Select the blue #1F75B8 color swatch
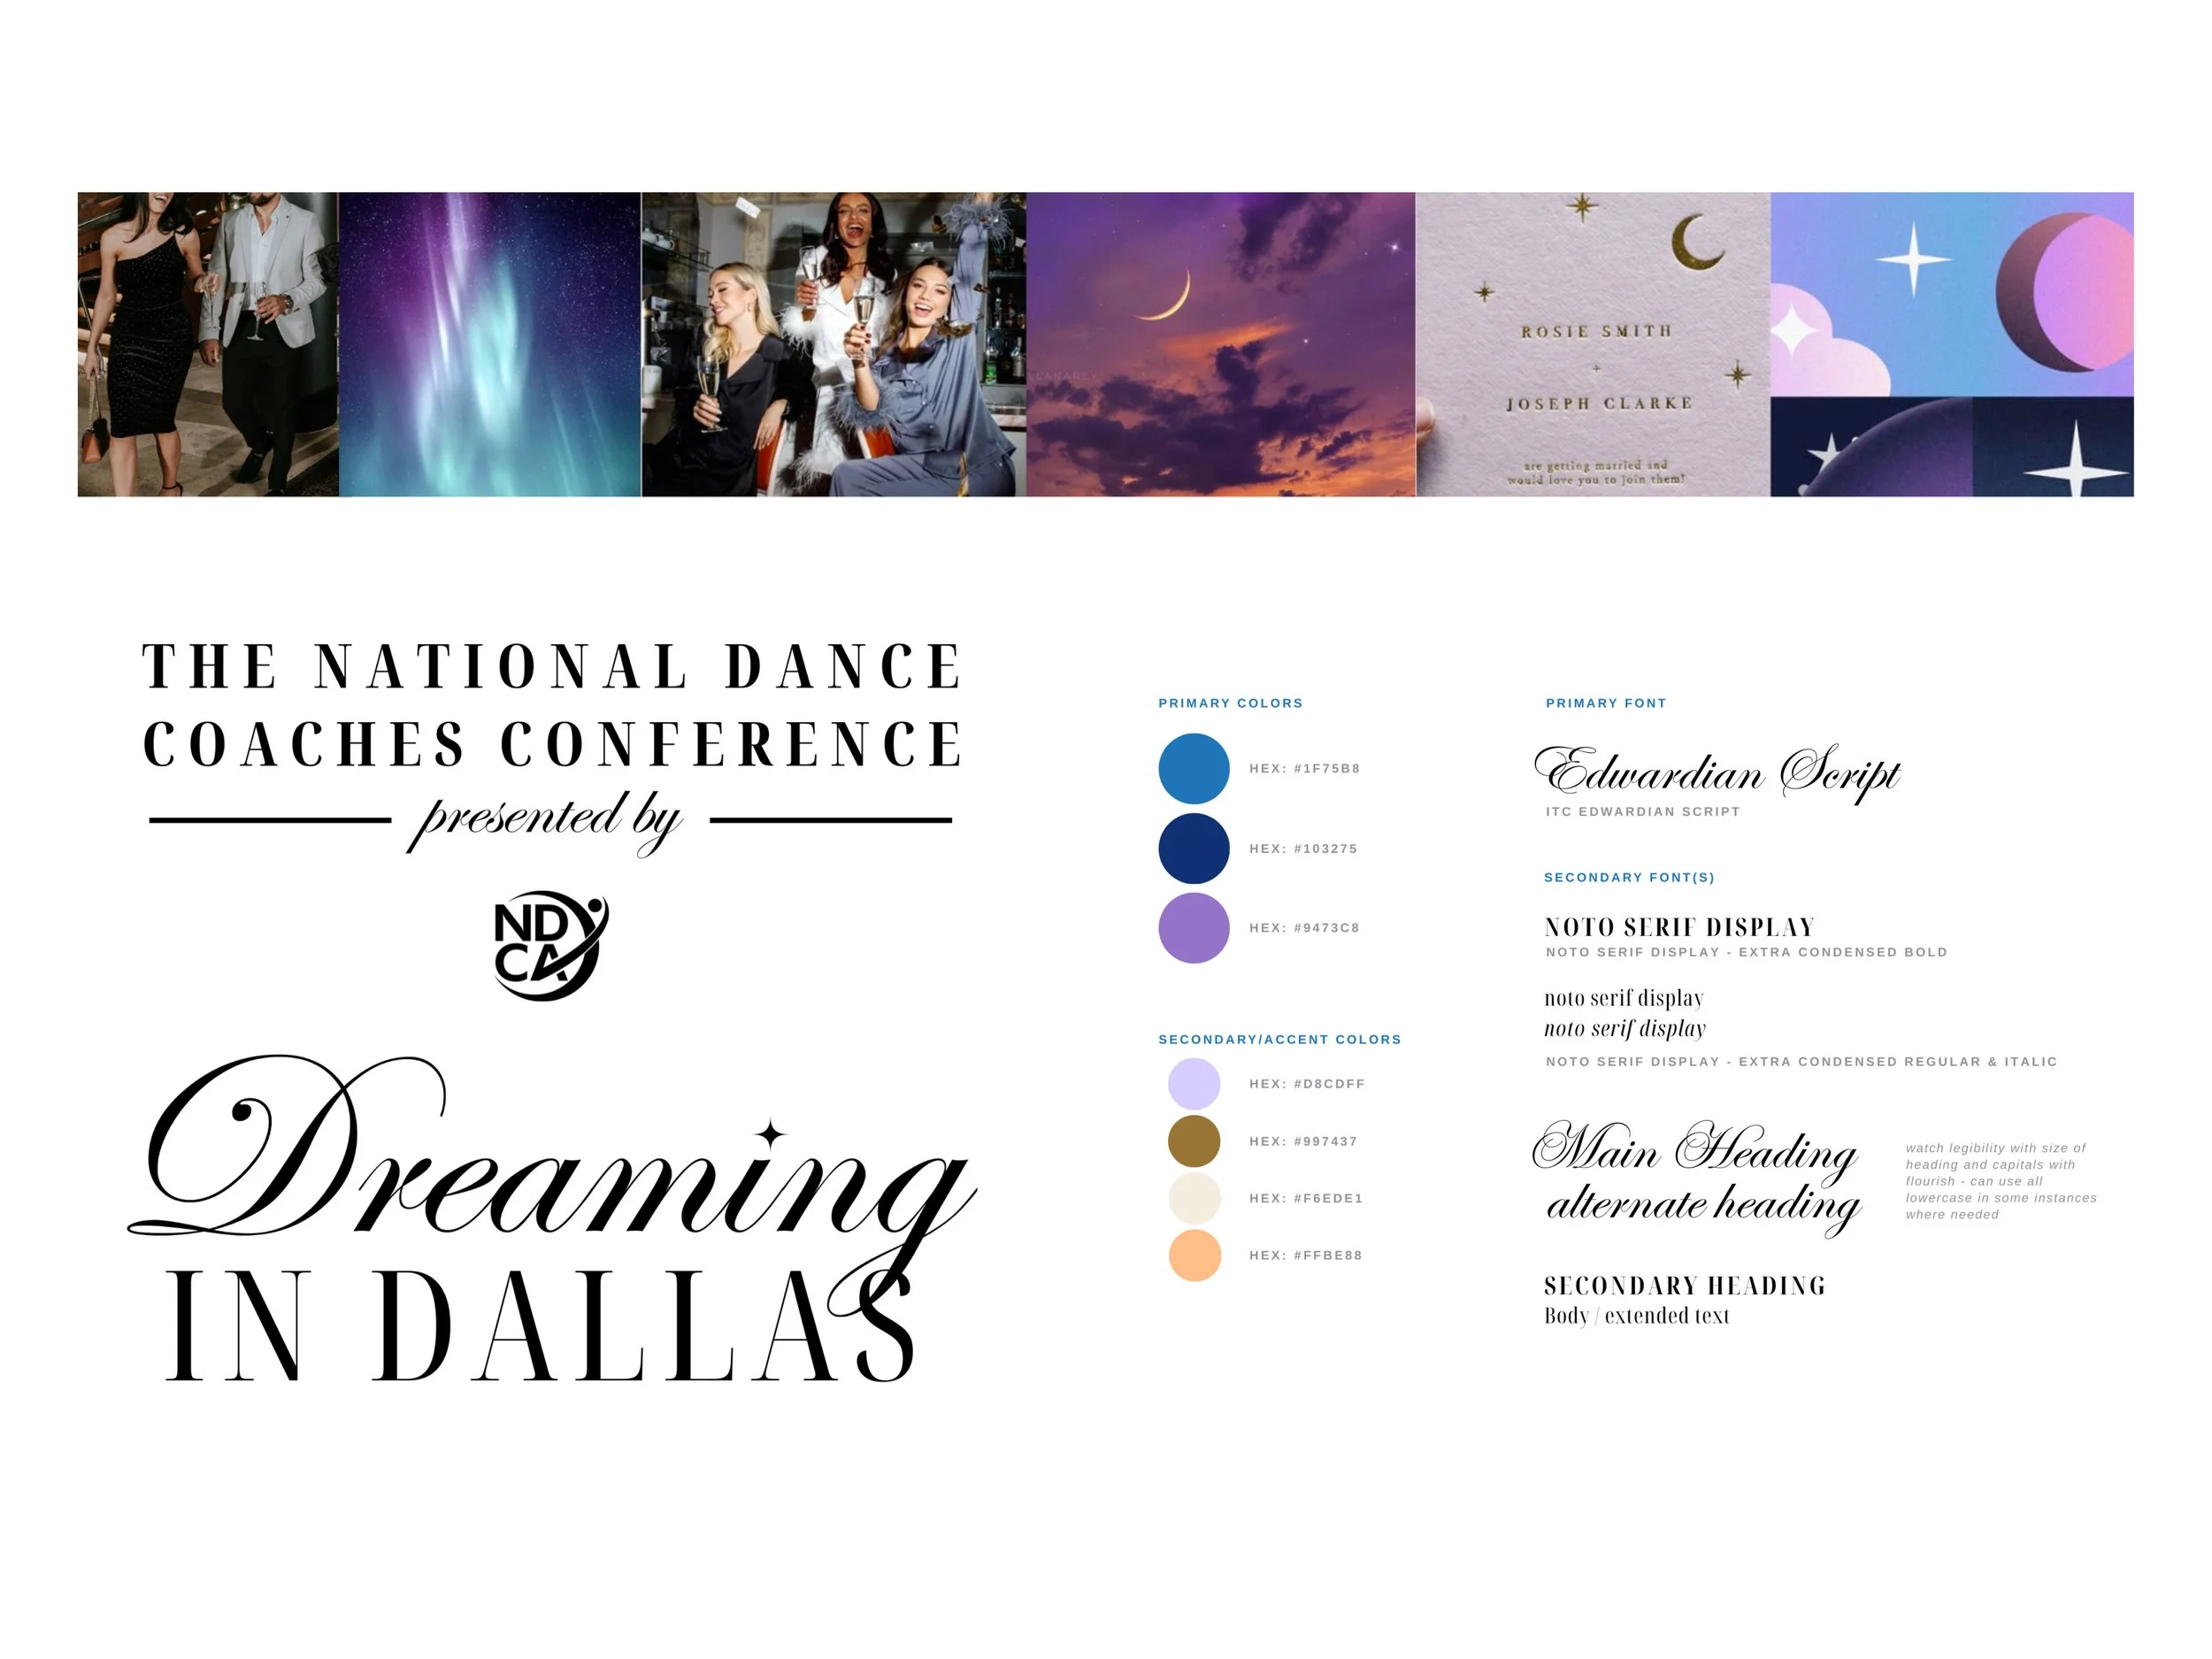The width and height of the screenshot is (2212, 1659). [x=1193, y=768]
